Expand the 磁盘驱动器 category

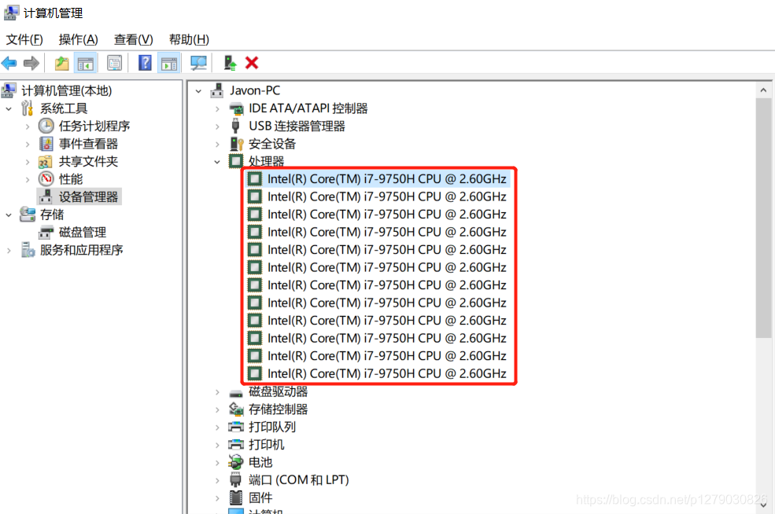[x=217, y=392]
